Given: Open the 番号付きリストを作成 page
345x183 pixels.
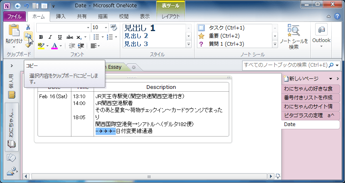Looking at the screenshot, I should pos(310,97).
